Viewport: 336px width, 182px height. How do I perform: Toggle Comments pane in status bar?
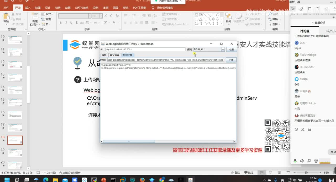[x=249, y=173]
